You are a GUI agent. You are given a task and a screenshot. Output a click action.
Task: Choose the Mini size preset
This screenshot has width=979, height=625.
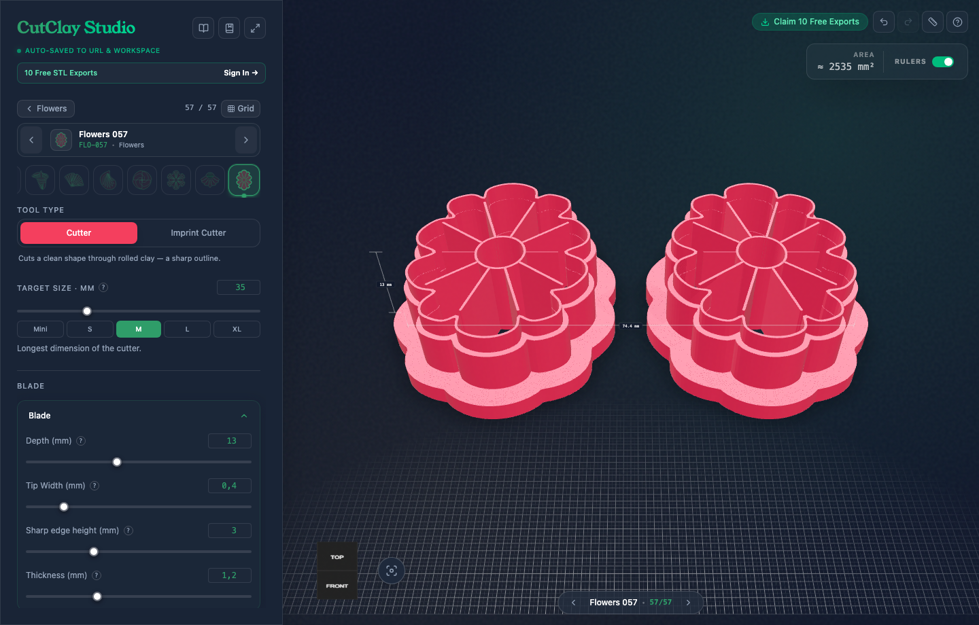pos(40,329)
